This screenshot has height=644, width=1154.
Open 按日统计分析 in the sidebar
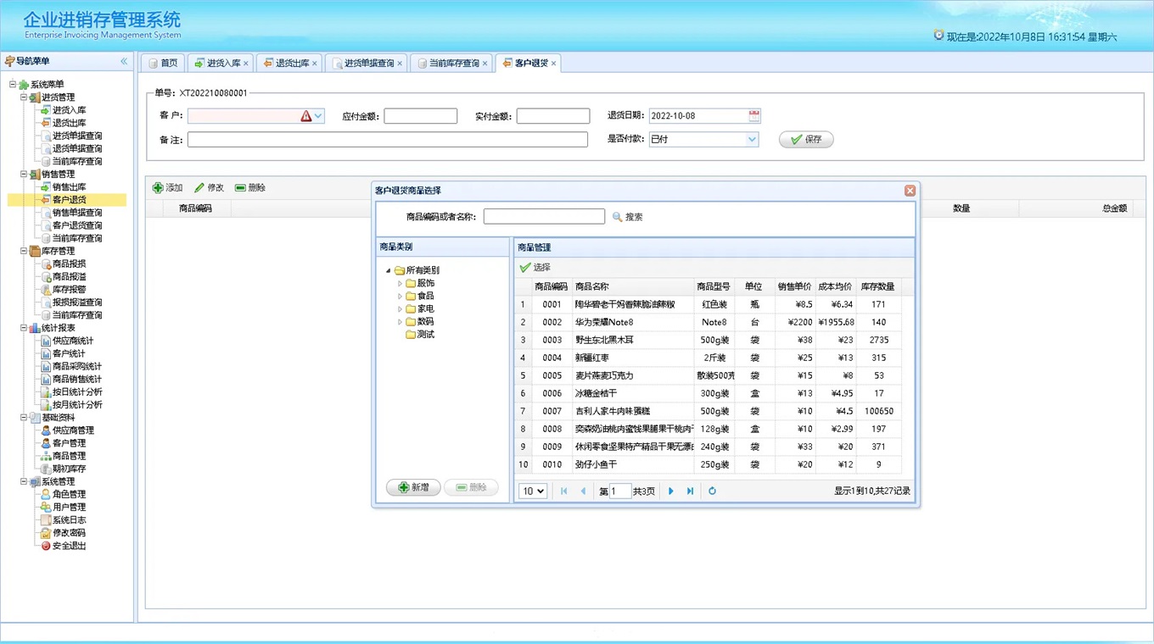click(77, 392)
